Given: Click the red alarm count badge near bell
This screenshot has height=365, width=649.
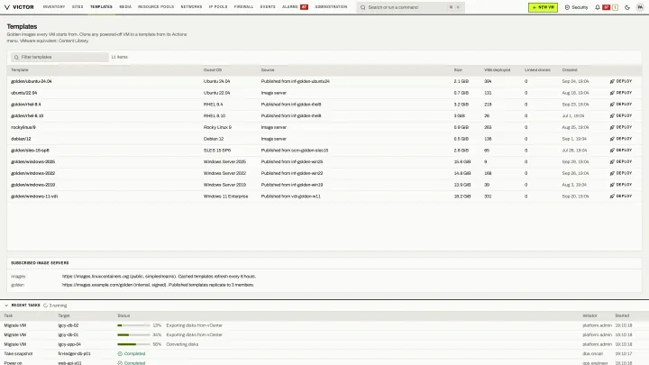Looking at the screenshot, I should (606, 7).
